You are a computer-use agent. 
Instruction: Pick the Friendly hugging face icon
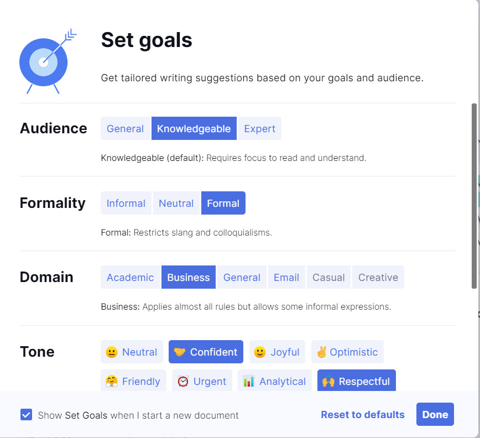click(112, 382)
